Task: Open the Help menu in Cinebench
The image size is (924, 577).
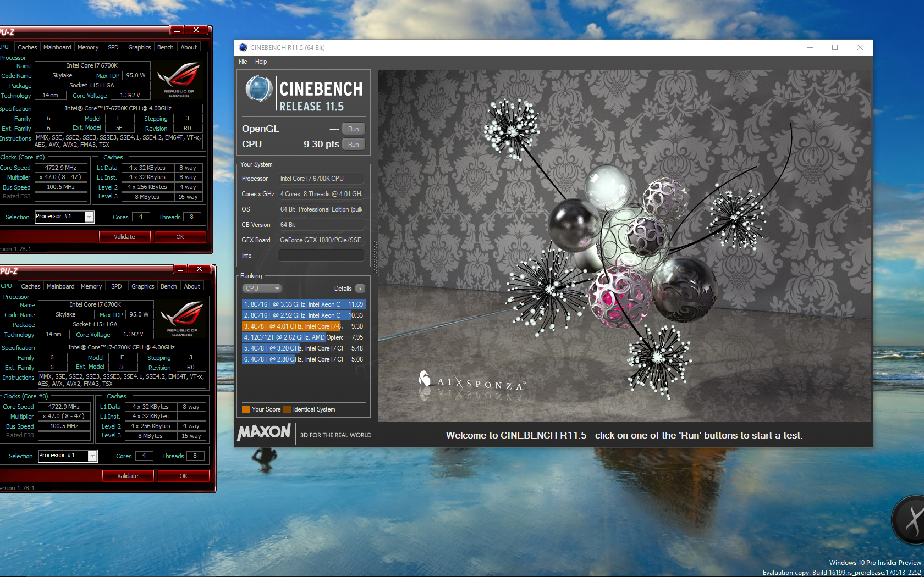Action: point(261,62)
